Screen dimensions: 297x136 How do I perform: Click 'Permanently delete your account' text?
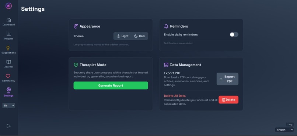(191, 102)
